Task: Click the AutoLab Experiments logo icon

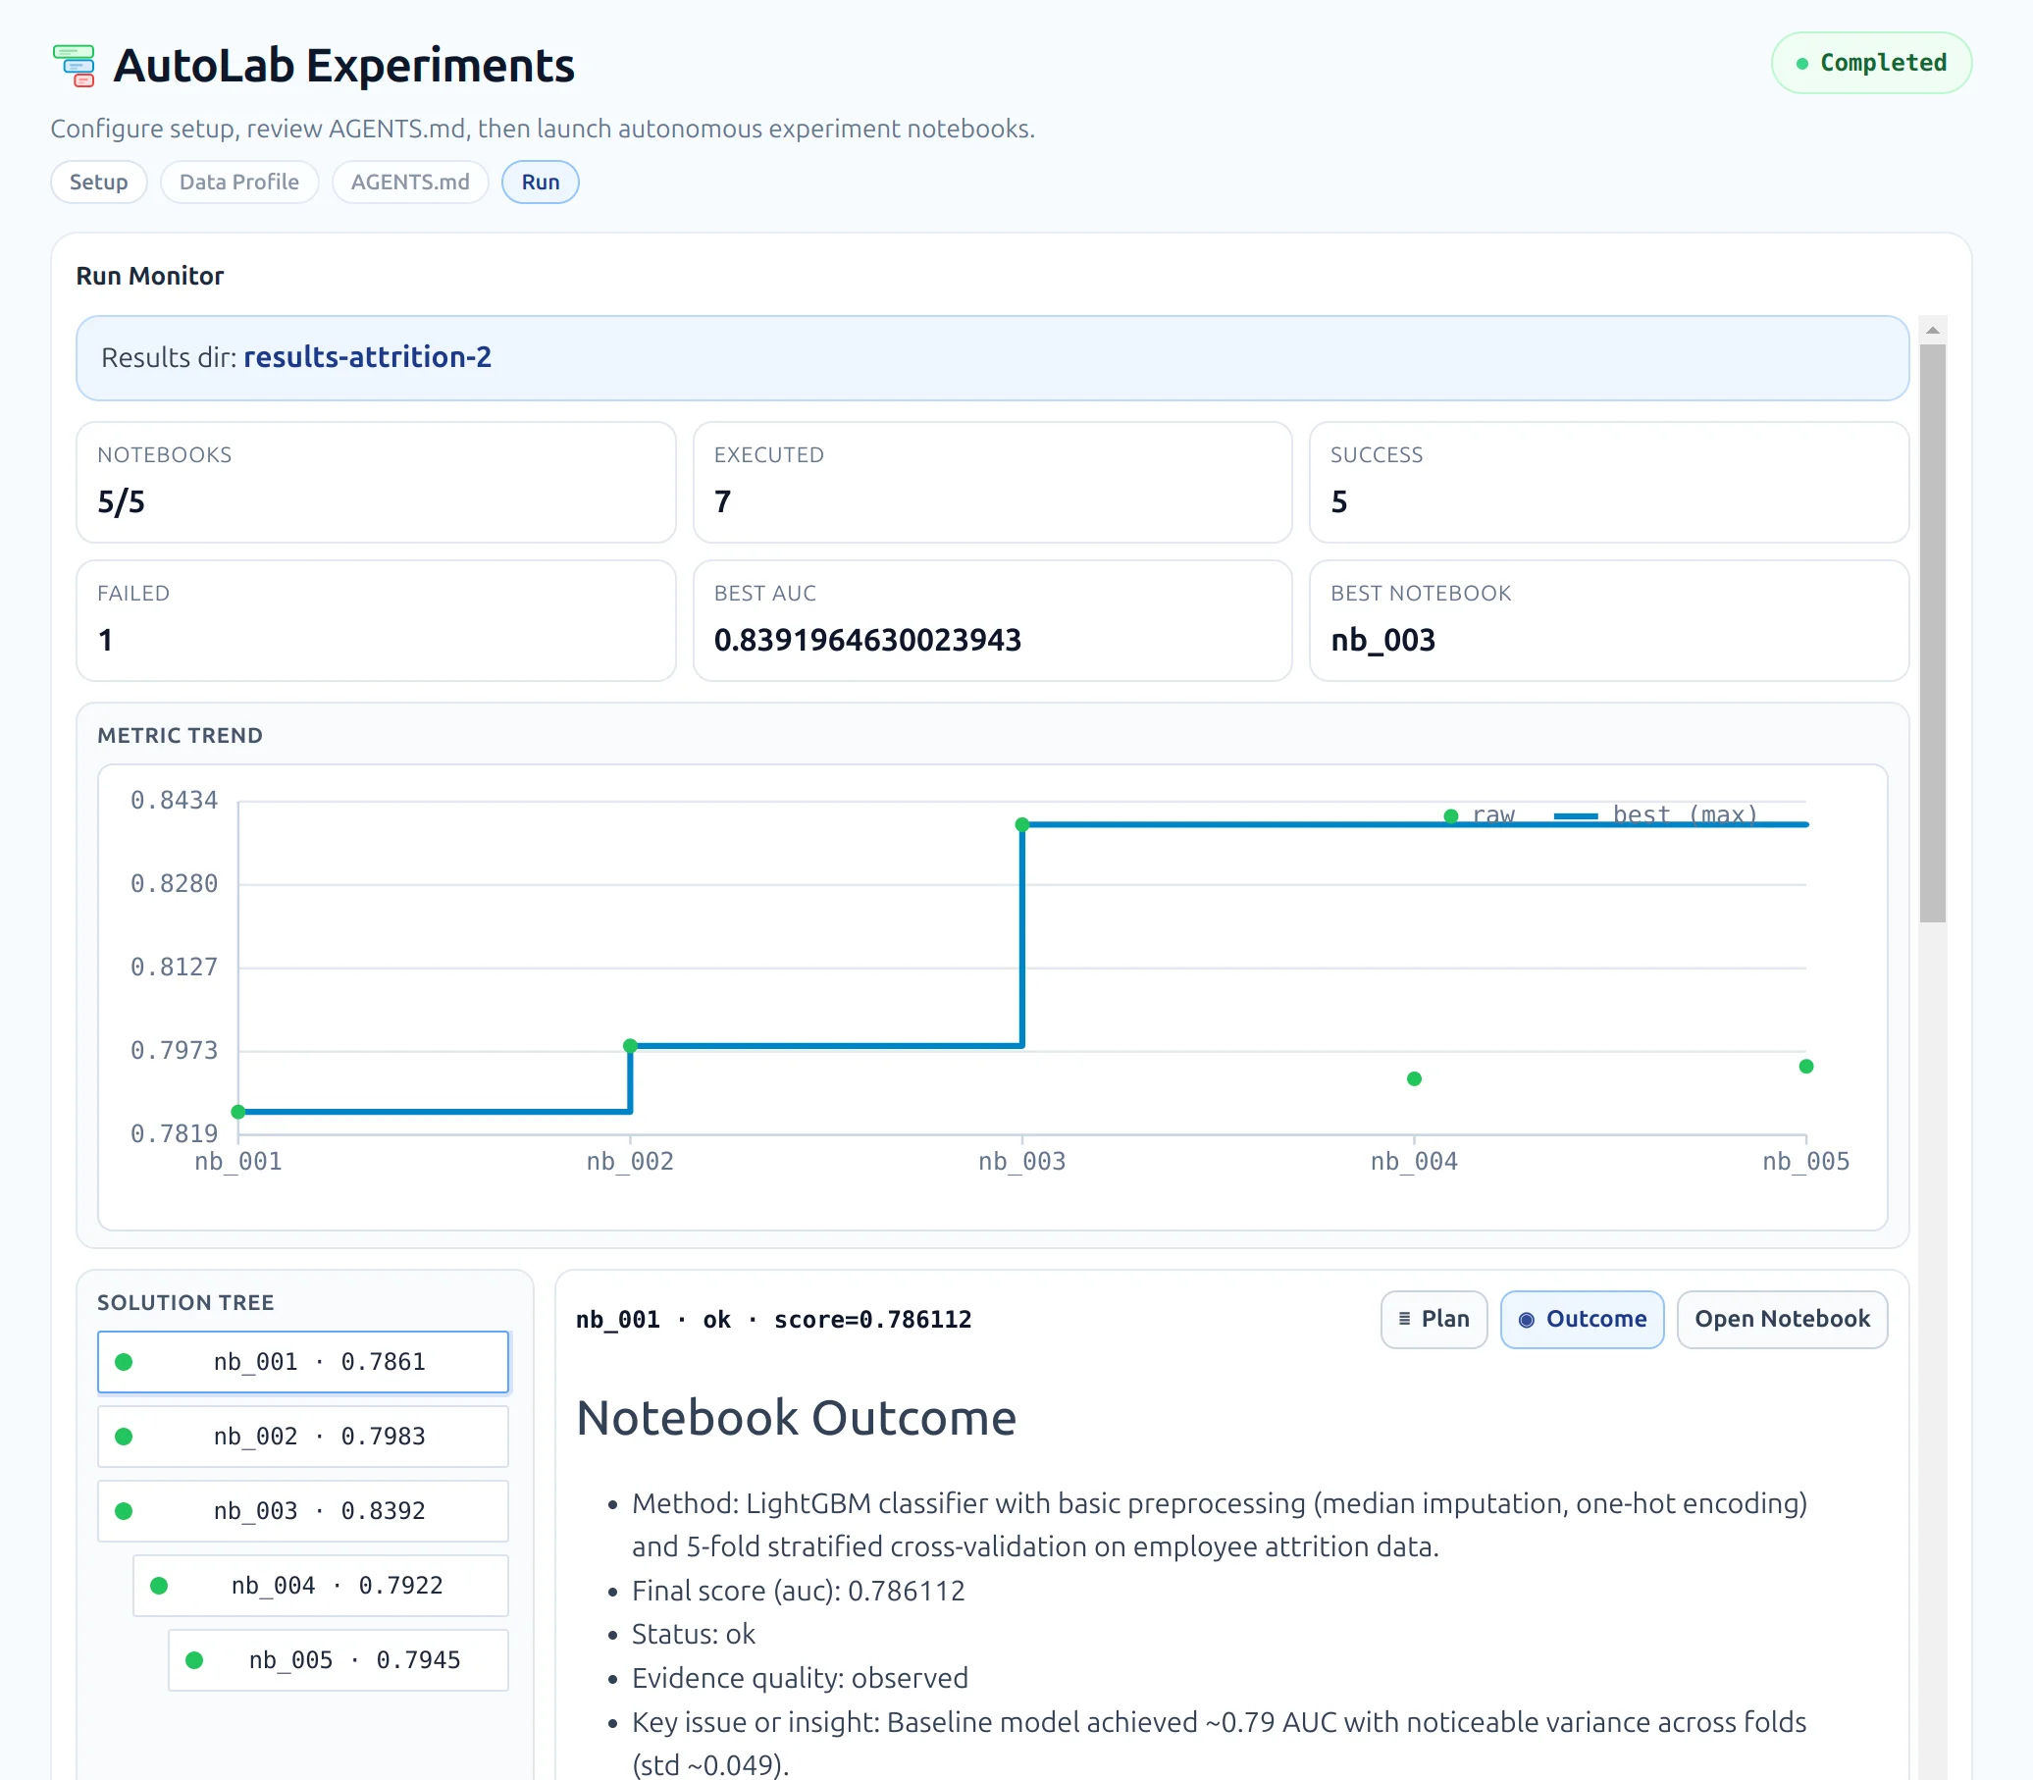Action: tap(75, 64)
